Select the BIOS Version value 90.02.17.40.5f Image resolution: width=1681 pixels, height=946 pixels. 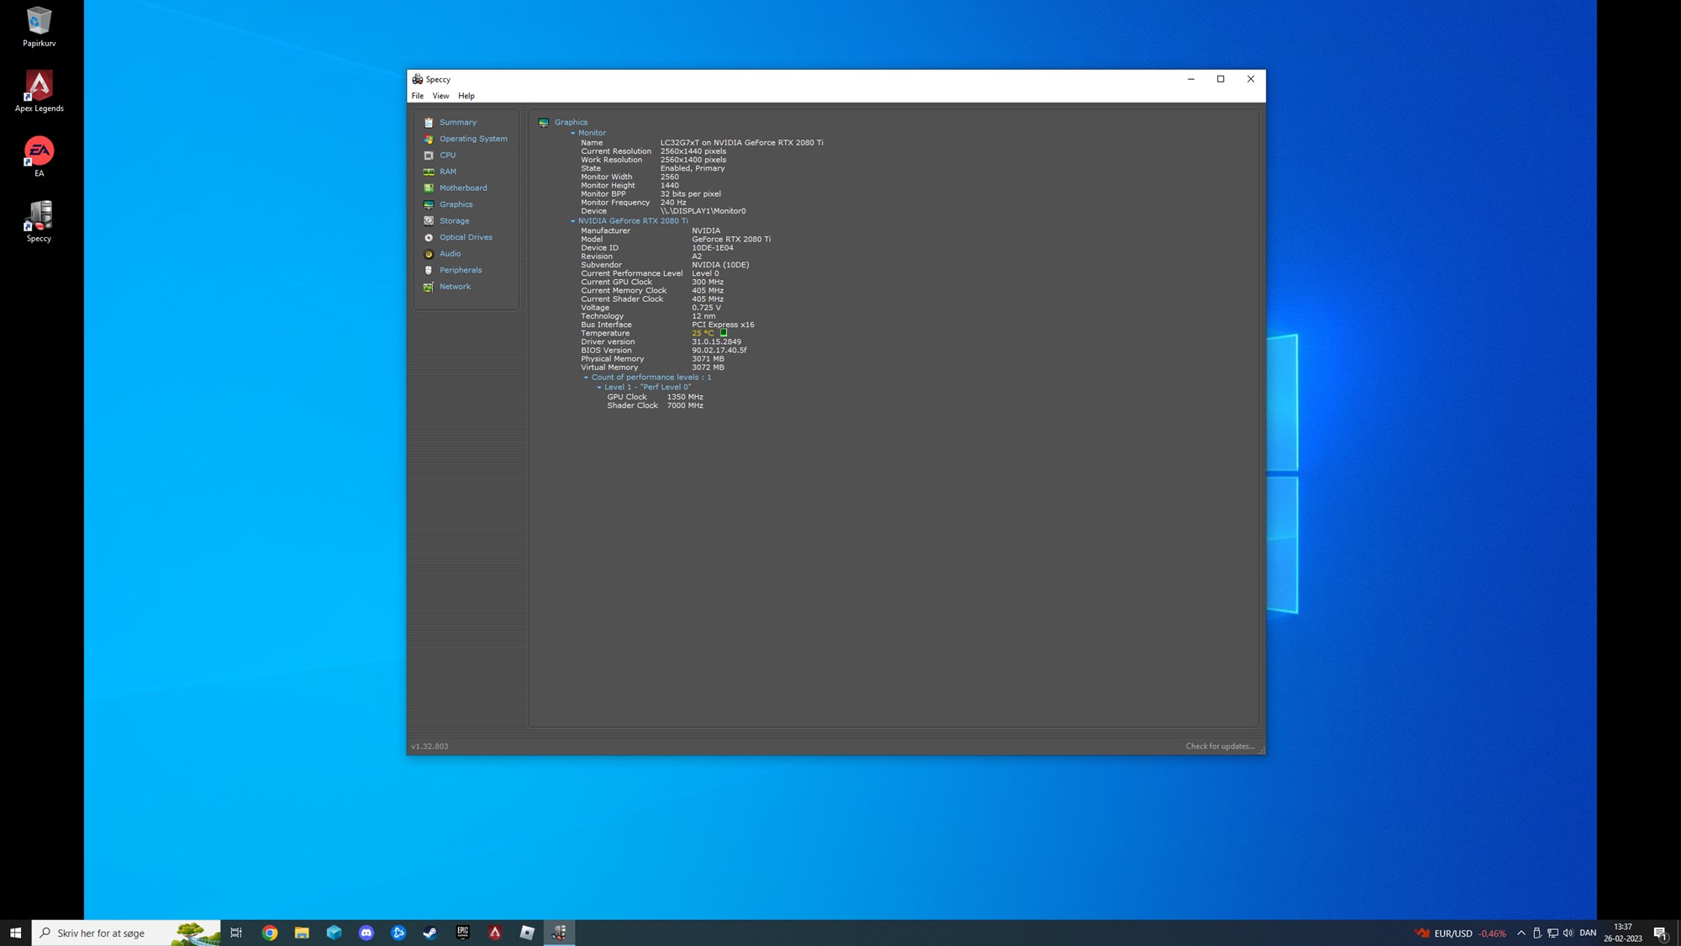tap(719, 351)
